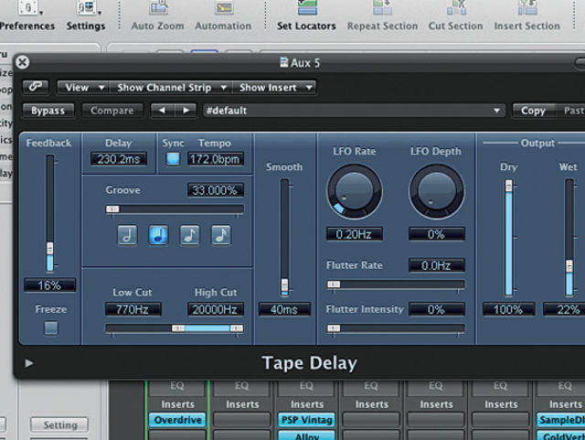This screenshot has width=585, height=440.
Task: Click the Flutter Rate slider handle
Action: tap(334, 284)
